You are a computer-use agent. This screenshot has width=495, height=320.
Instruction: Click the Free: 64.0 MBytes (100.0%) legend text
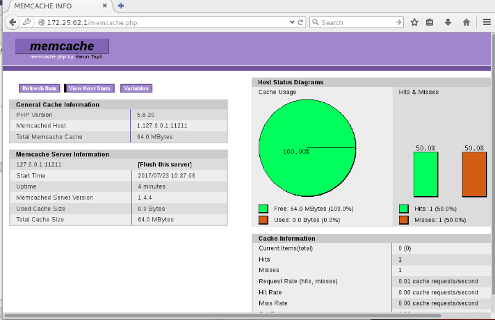[314, 209]
